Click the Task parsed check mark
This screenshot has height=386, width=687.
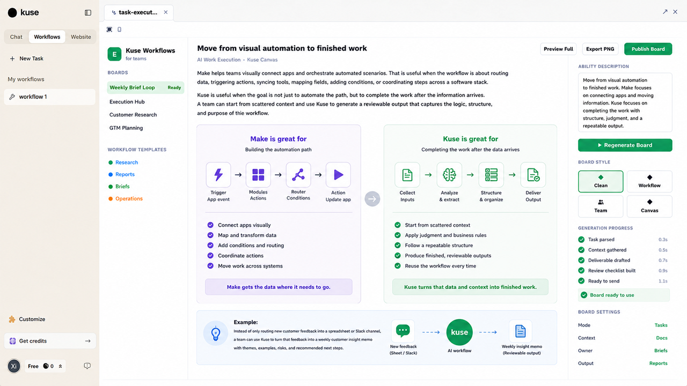pos(581,240)
